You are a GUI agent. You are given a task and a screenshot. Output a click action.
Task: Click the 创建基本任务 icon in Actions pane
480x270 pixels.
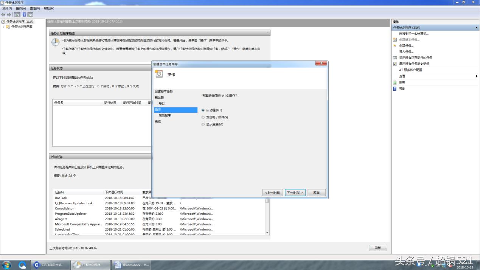[x=395, y=40]
